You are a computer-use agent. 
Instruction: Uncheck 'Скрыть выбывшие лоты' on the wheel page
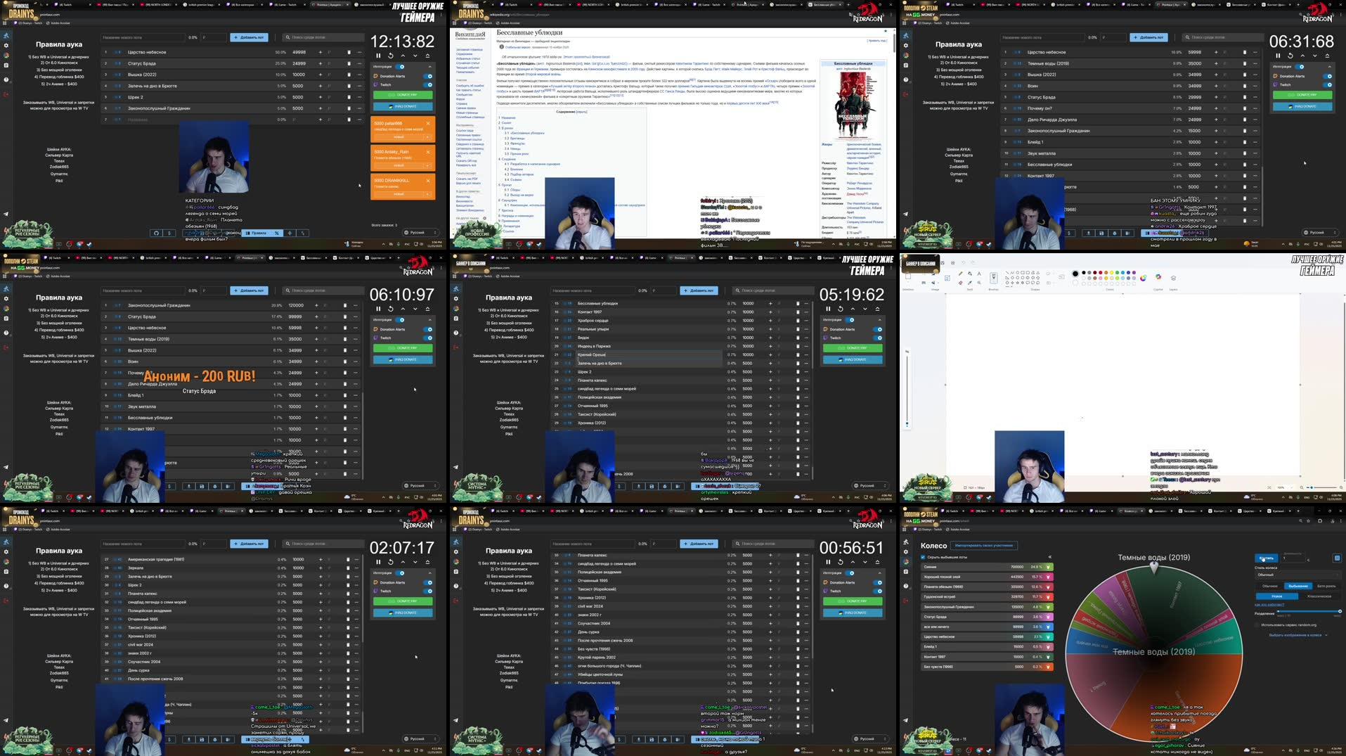click(x=922, y=557)
